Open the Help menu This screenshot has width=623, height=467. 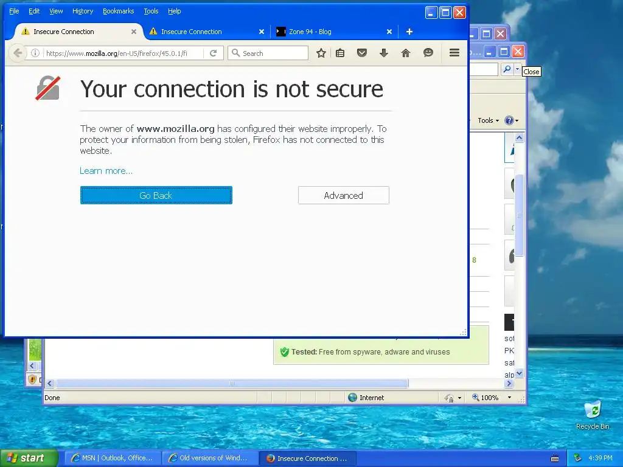(x=174, y=11)
